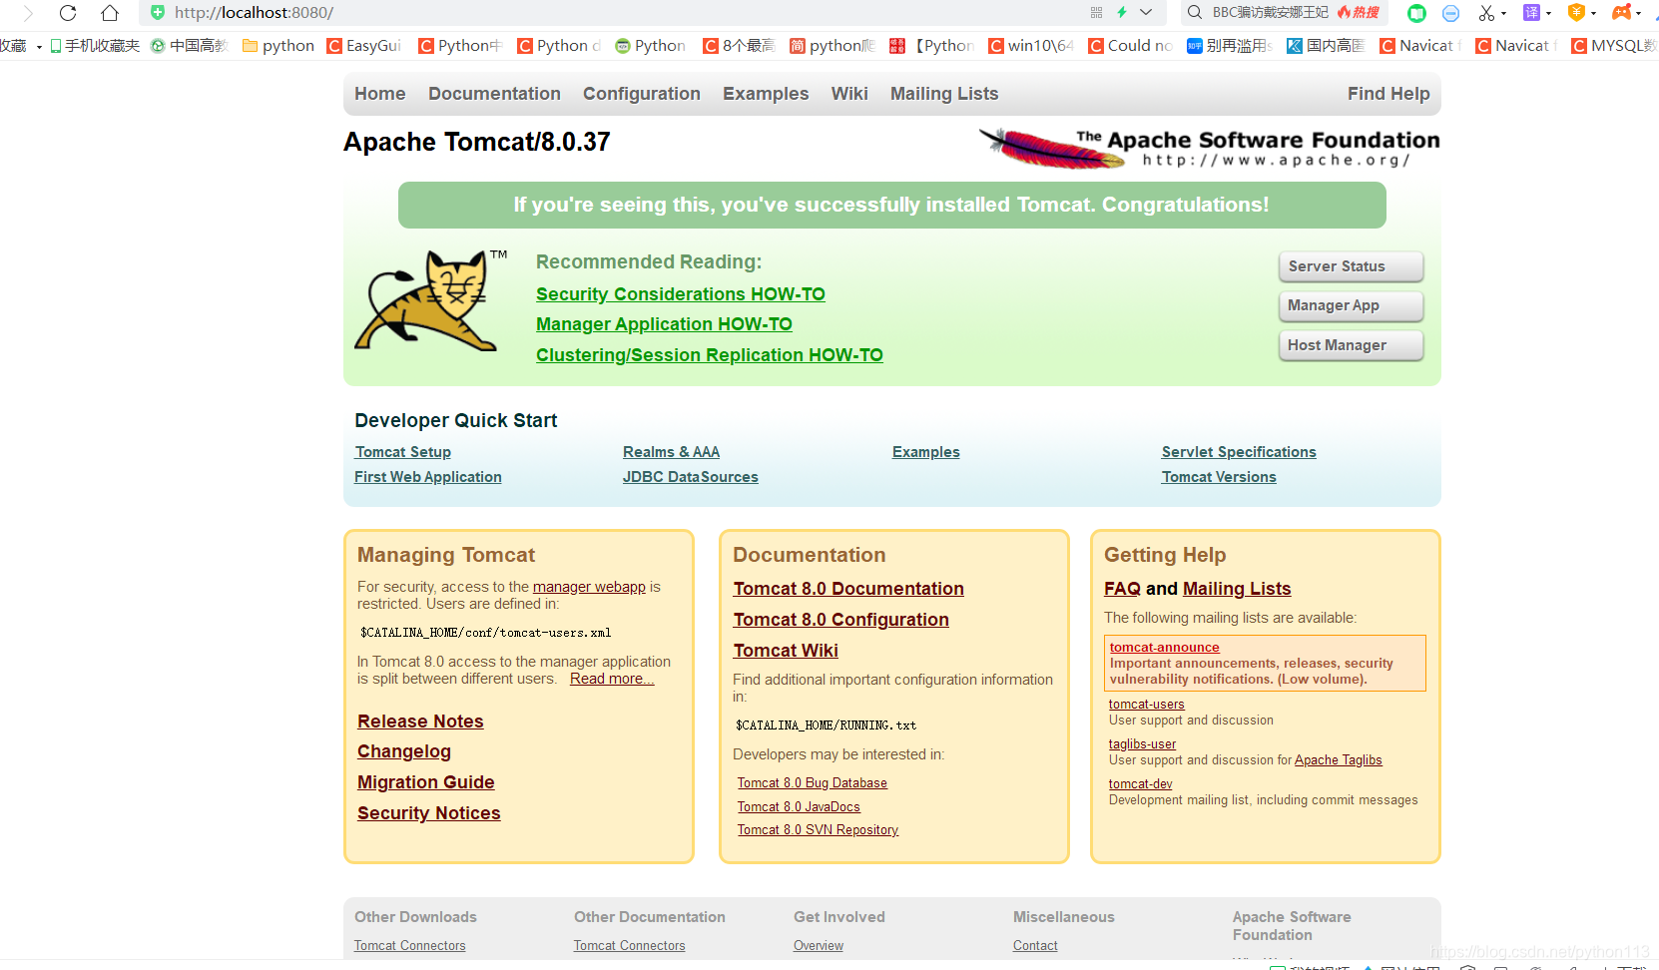Image resolution: width=1659 pixels, height=970 pixels.
Task: Open the win10\64 bookmark
Action: click(1031, 46)
